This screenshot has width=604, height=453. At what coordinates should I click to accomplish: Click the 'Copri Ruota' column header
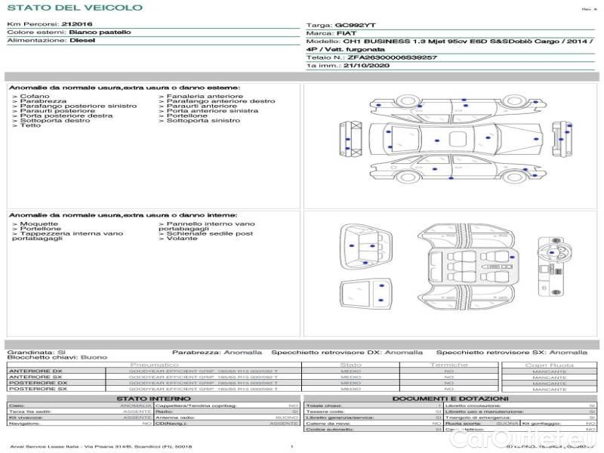tap(550, 365)
